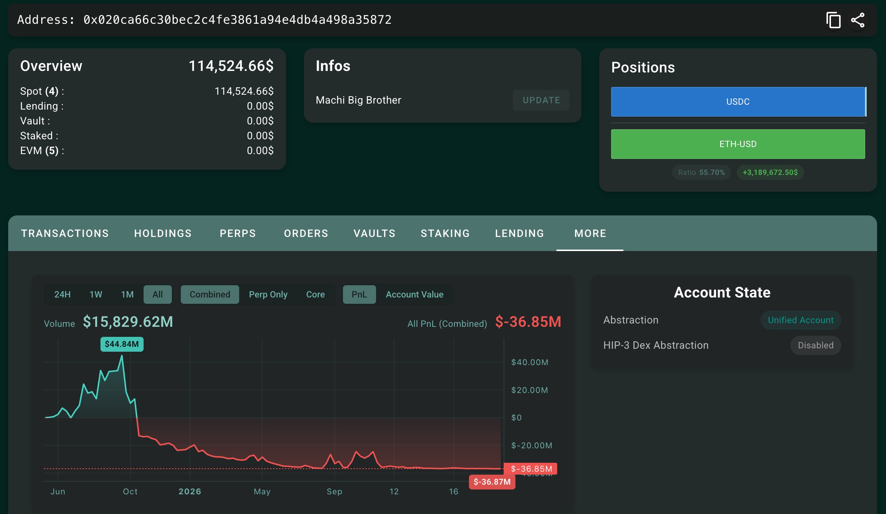The height and width of the screenshot is (514, 886).
Task: Click the UPDATE button next to Machi Big Brother
Action: coord(541,100)
